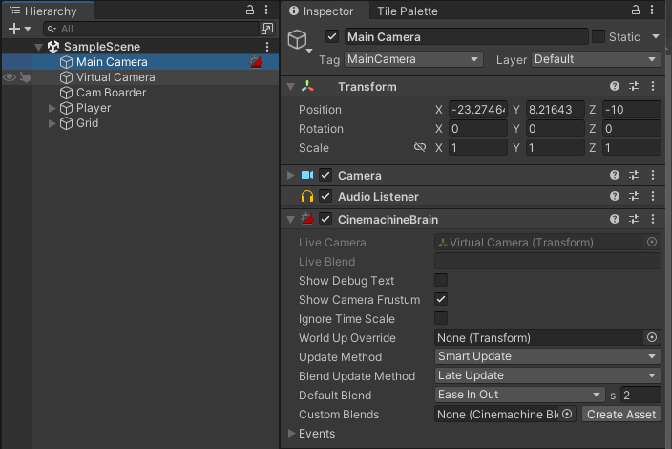The height and width of the screenshot is (449, 672).
Task: Select Grid in Hierarchy
Action: [x=87, y=123]
